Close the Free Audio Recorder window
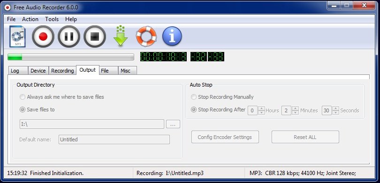This screenshot has height=183, width=380. pos(364,5)
